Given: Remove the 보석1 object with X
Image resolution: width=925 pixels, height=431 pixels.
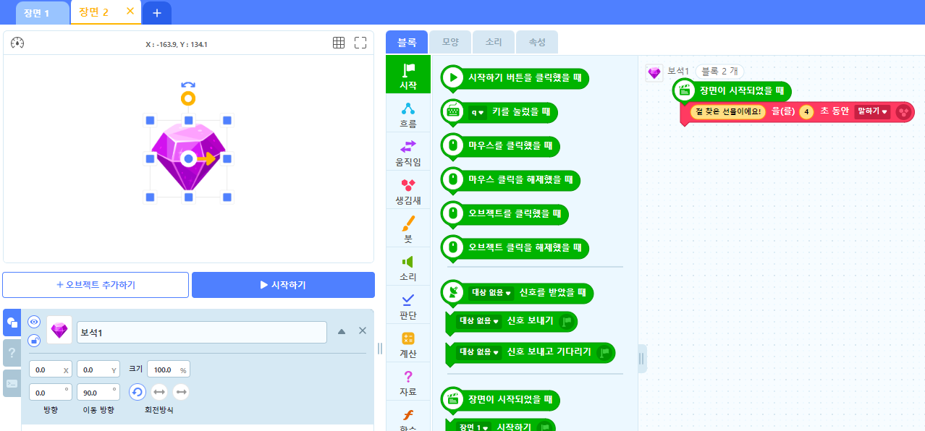Looking at the screenshot, I should [x=363, y=330].
